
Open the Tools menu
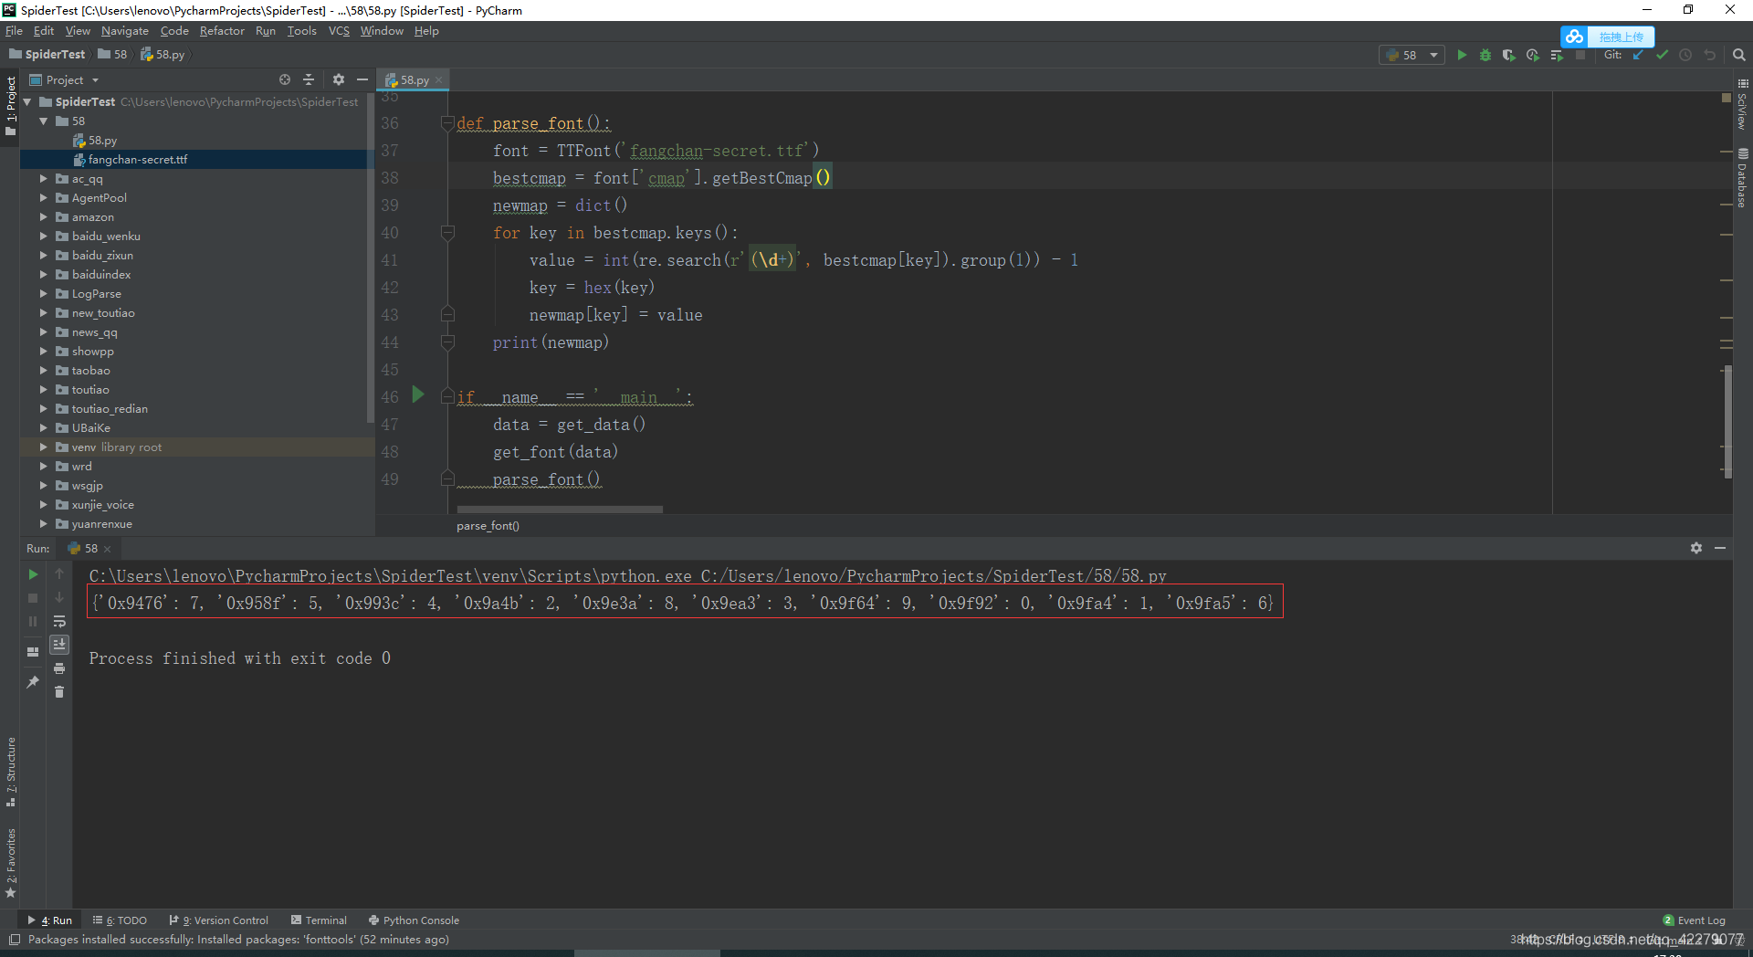pos(301,30)
